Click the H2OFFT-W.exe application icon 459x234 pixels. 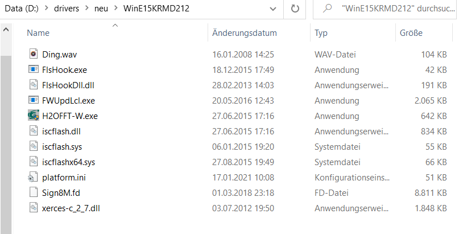(x=33, y=116)
